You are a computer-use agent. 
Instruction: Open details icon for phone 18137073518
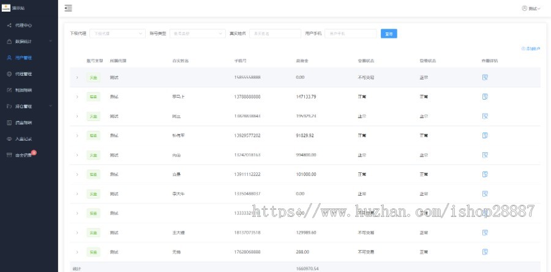(485, 232)
